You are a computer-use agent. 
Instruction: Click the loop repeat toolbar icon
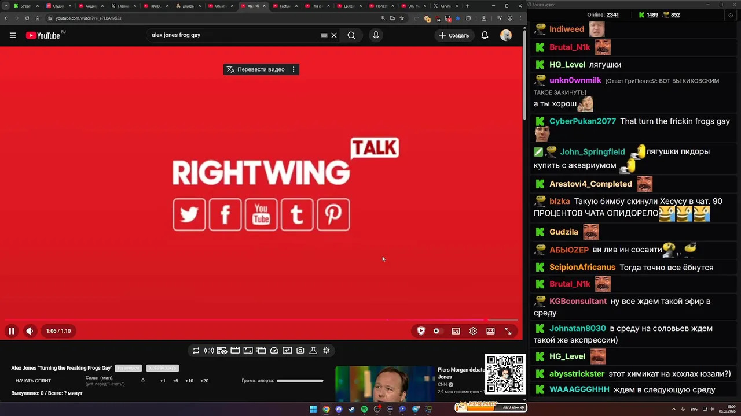(196, 350)
